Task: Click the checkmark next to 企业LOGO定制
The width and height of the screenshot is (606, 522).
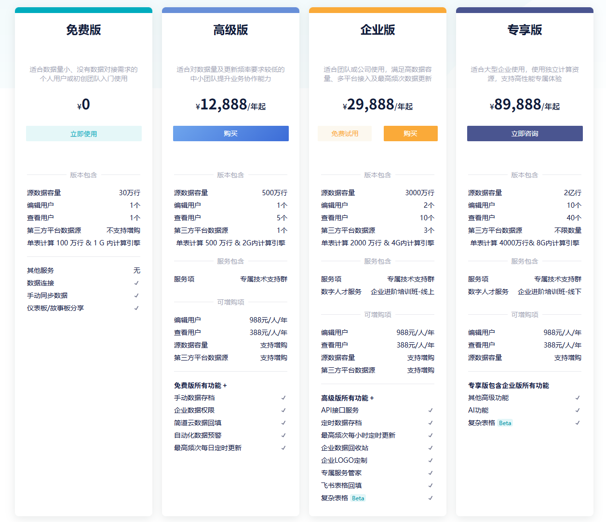Action: 431,460
